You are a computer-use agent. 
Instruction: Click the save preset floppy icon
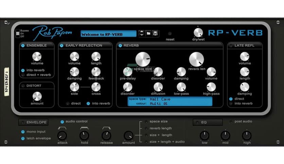tap(155, 34)
